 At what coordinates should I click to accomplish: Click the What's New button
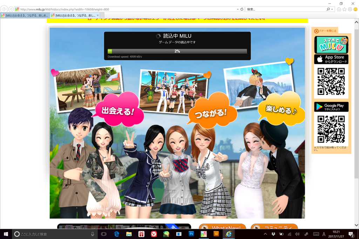point(222,227)
